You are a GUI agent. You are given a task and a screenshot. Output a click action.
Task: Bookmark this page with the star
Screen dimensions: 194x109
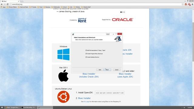[182, 4]
